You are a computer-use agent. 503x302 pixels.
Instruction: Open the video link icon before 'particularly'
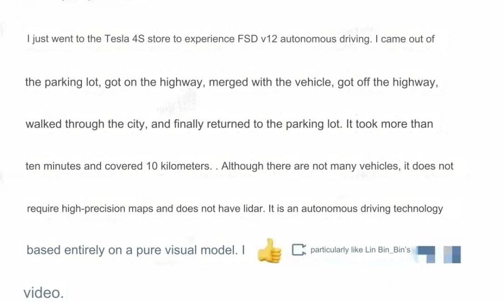tap(299, 250)
